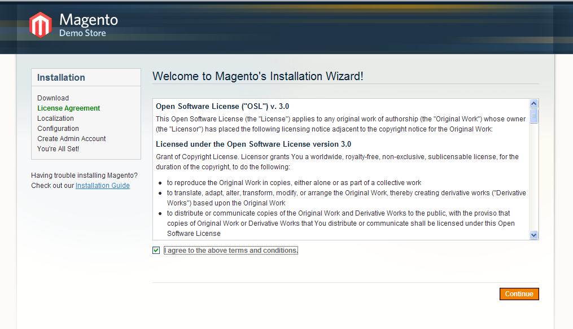This screenshot has height=329, width=573.
Task: Click the "Licensed under the Open Software License" heading
Action: 253,144
